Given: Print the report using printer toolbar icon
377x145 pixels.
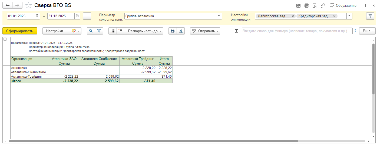Looking at the screenshot, I should click(173, 31).
